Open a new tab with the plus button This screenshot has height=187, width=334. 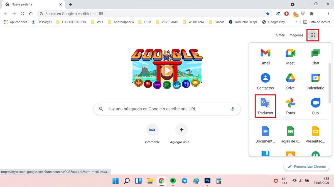click(x=70, y=4)
